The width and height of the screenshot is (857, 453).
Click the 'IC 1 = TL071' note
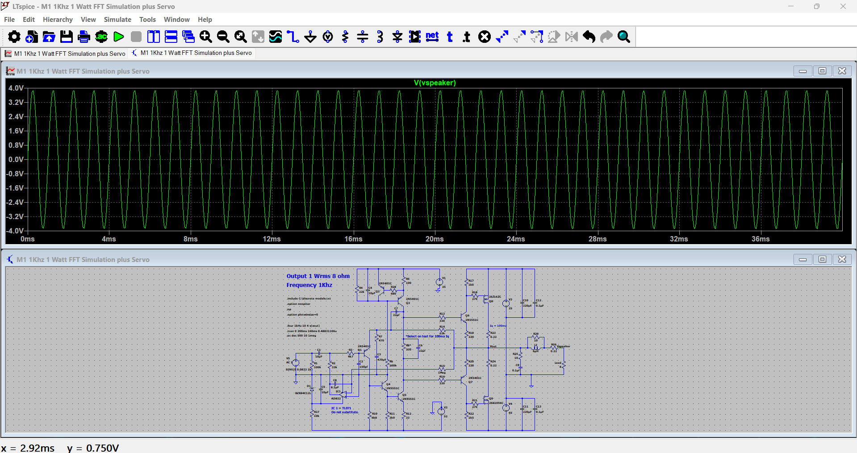coord(341,408)
